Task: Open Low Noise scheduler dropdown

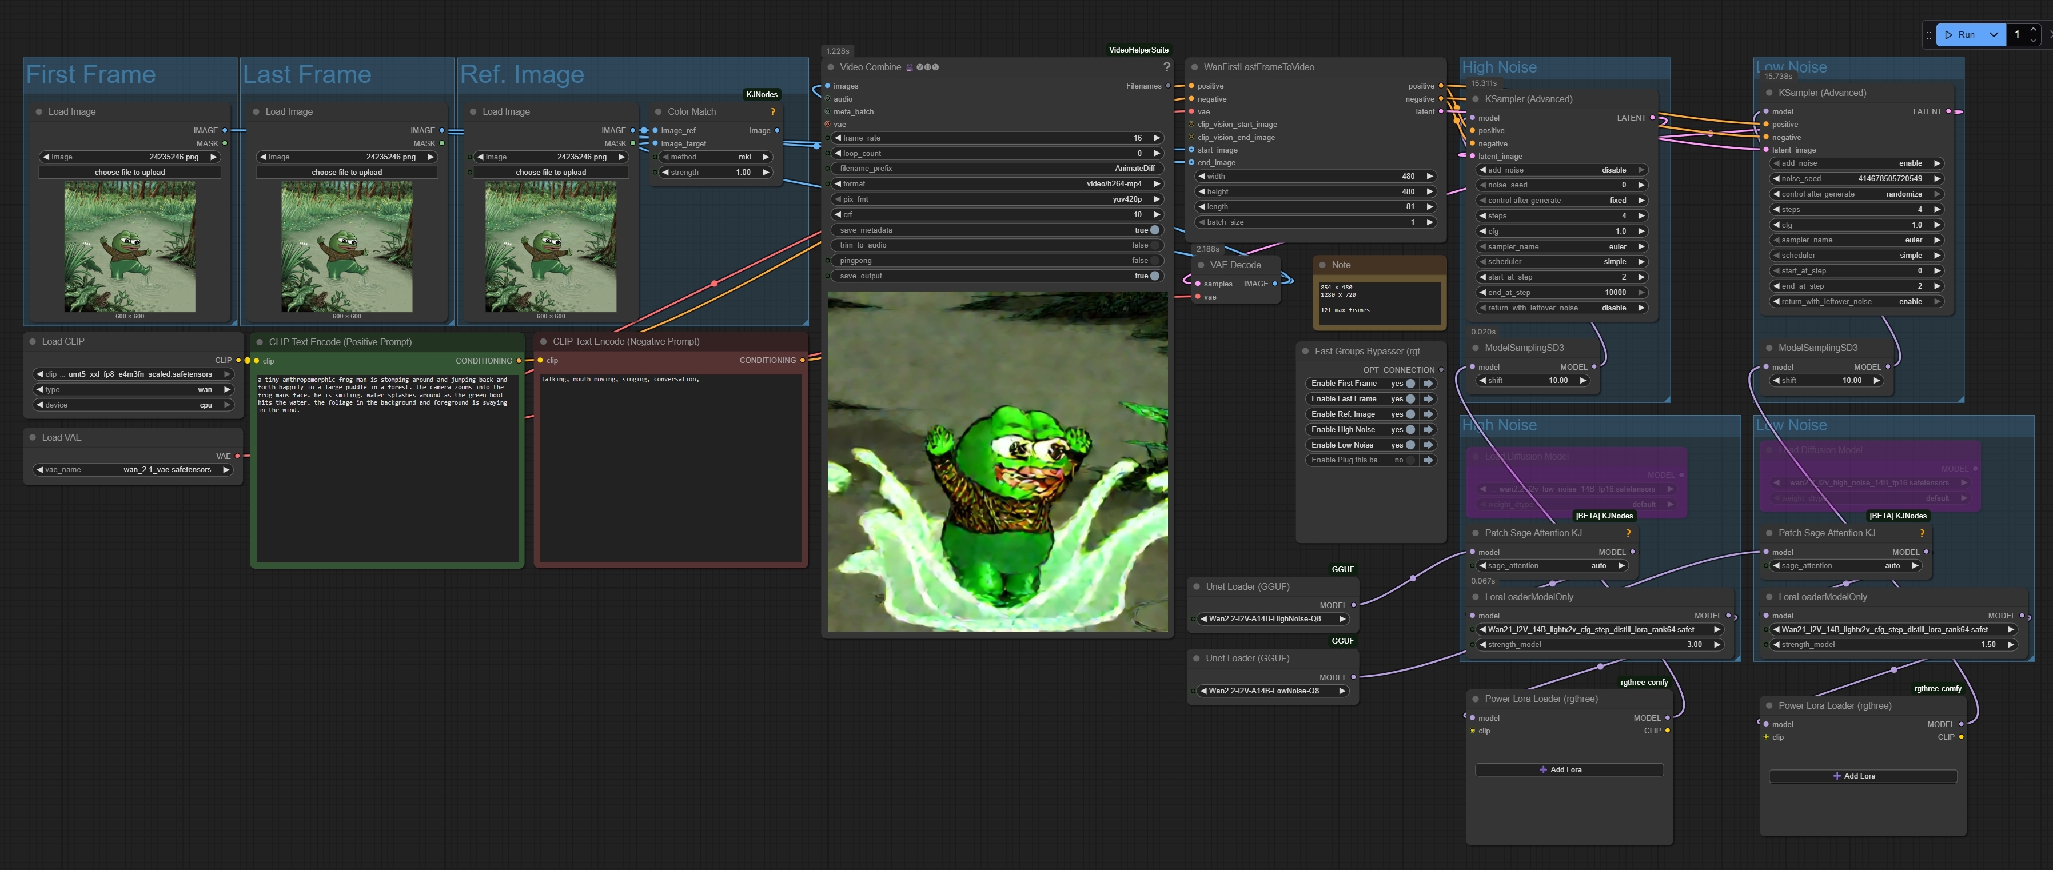Action: point(1856,255)
